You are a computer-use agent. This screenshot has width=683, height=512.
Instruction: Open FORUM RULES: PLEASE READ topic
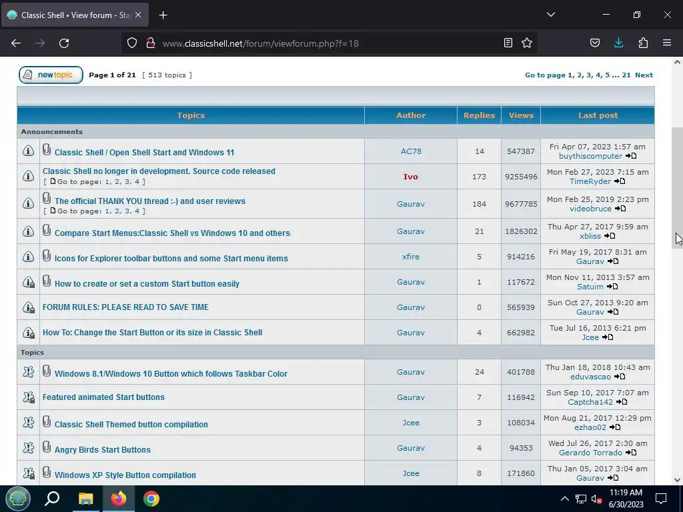tap(125, 307)
